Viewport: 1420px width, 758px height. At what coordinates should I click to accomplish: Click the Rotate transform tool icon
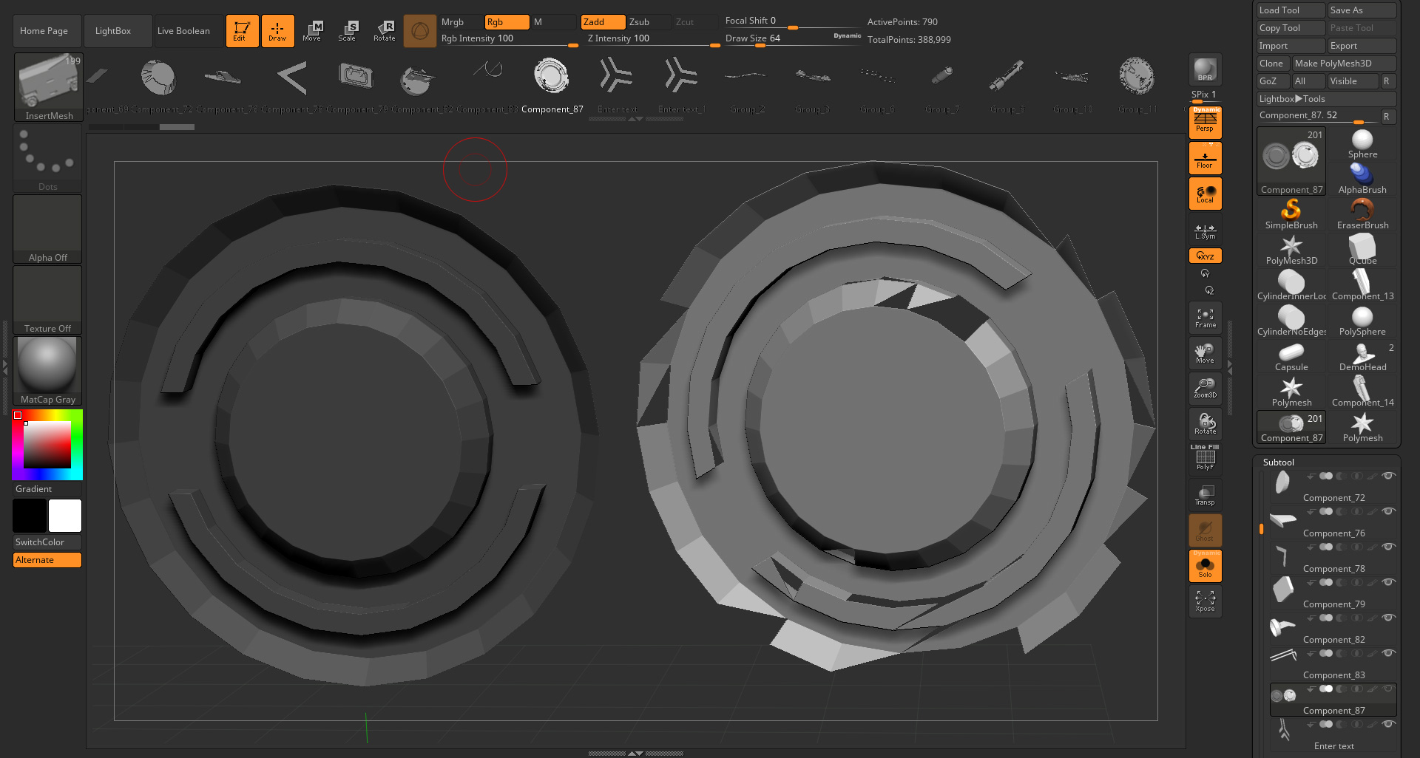[385, 31]
